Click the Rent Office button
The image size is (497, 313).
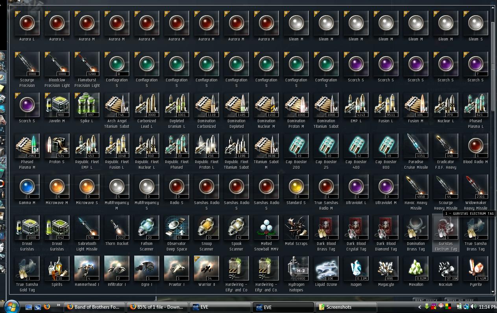point(427,300)
